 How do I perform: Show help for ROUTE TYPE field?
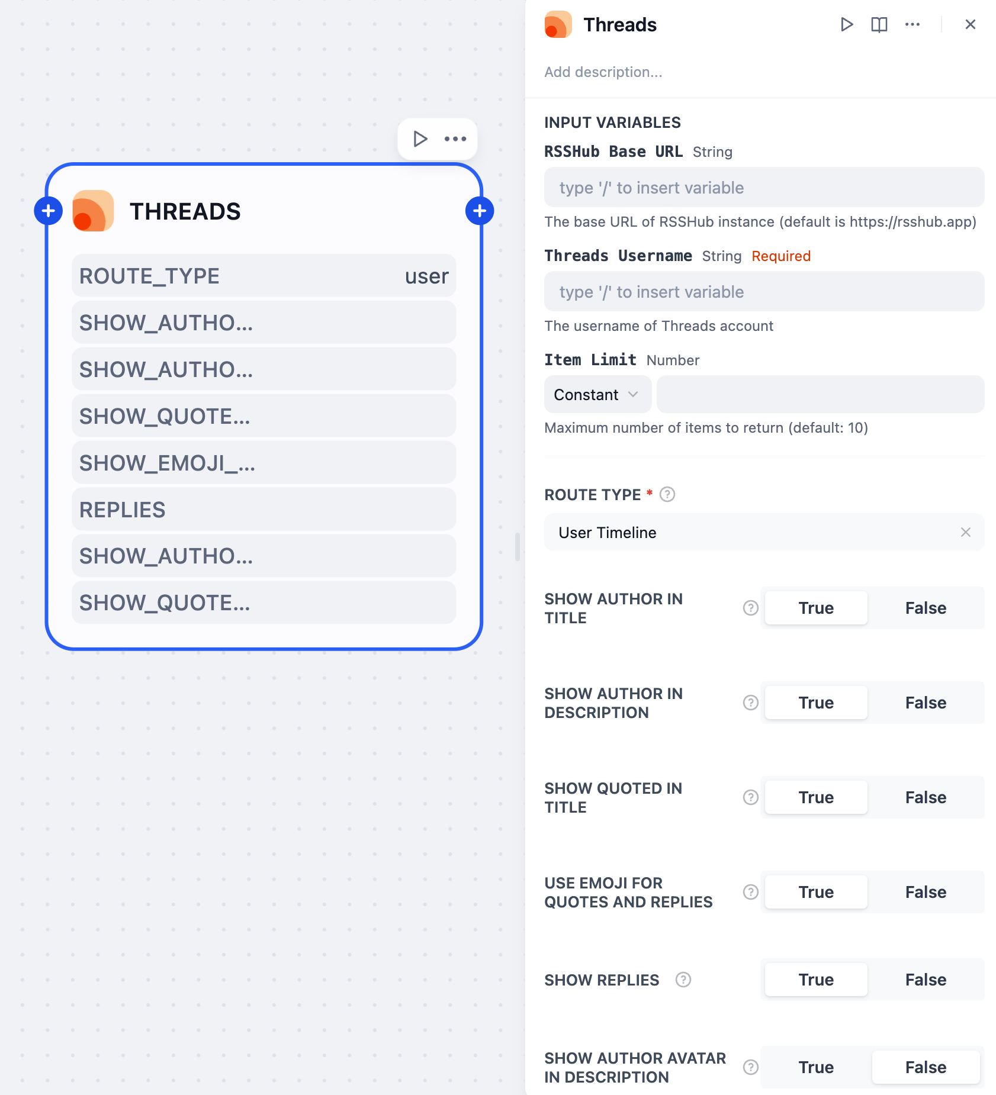tap(667, 494)
